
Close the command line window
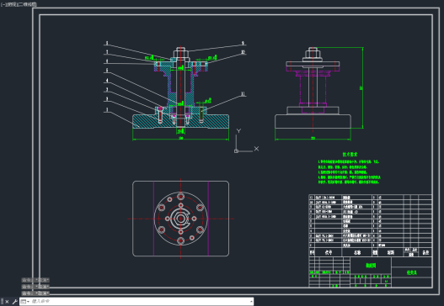click(x=8, y=302)
